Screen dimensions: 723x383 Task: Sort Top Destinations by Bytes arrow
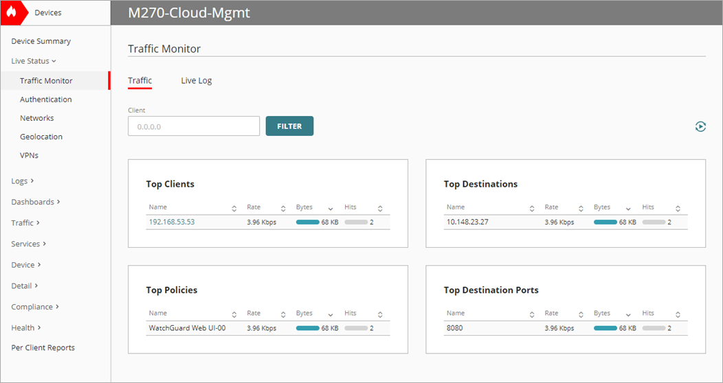pyautogui.click(x=628, y=209)
